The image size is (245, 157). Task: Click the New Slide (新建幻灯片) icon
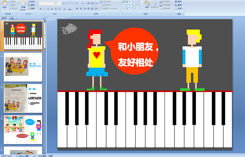click(23, 3)
